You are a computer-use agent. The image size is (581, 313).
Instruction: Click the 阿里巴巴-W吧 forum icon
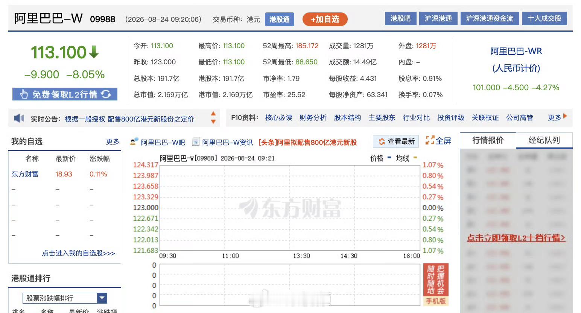pyautogui.click(x=134, y=142)
